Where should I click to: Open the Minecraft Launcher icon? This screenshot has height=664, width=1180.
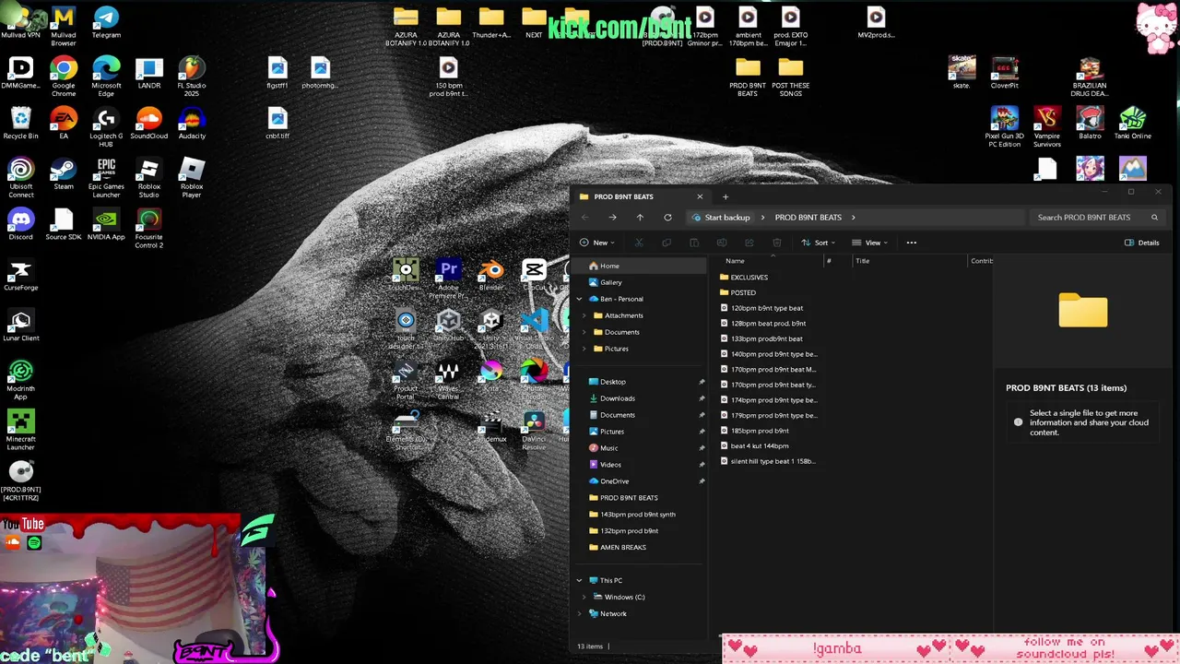(x=20, y=431)
